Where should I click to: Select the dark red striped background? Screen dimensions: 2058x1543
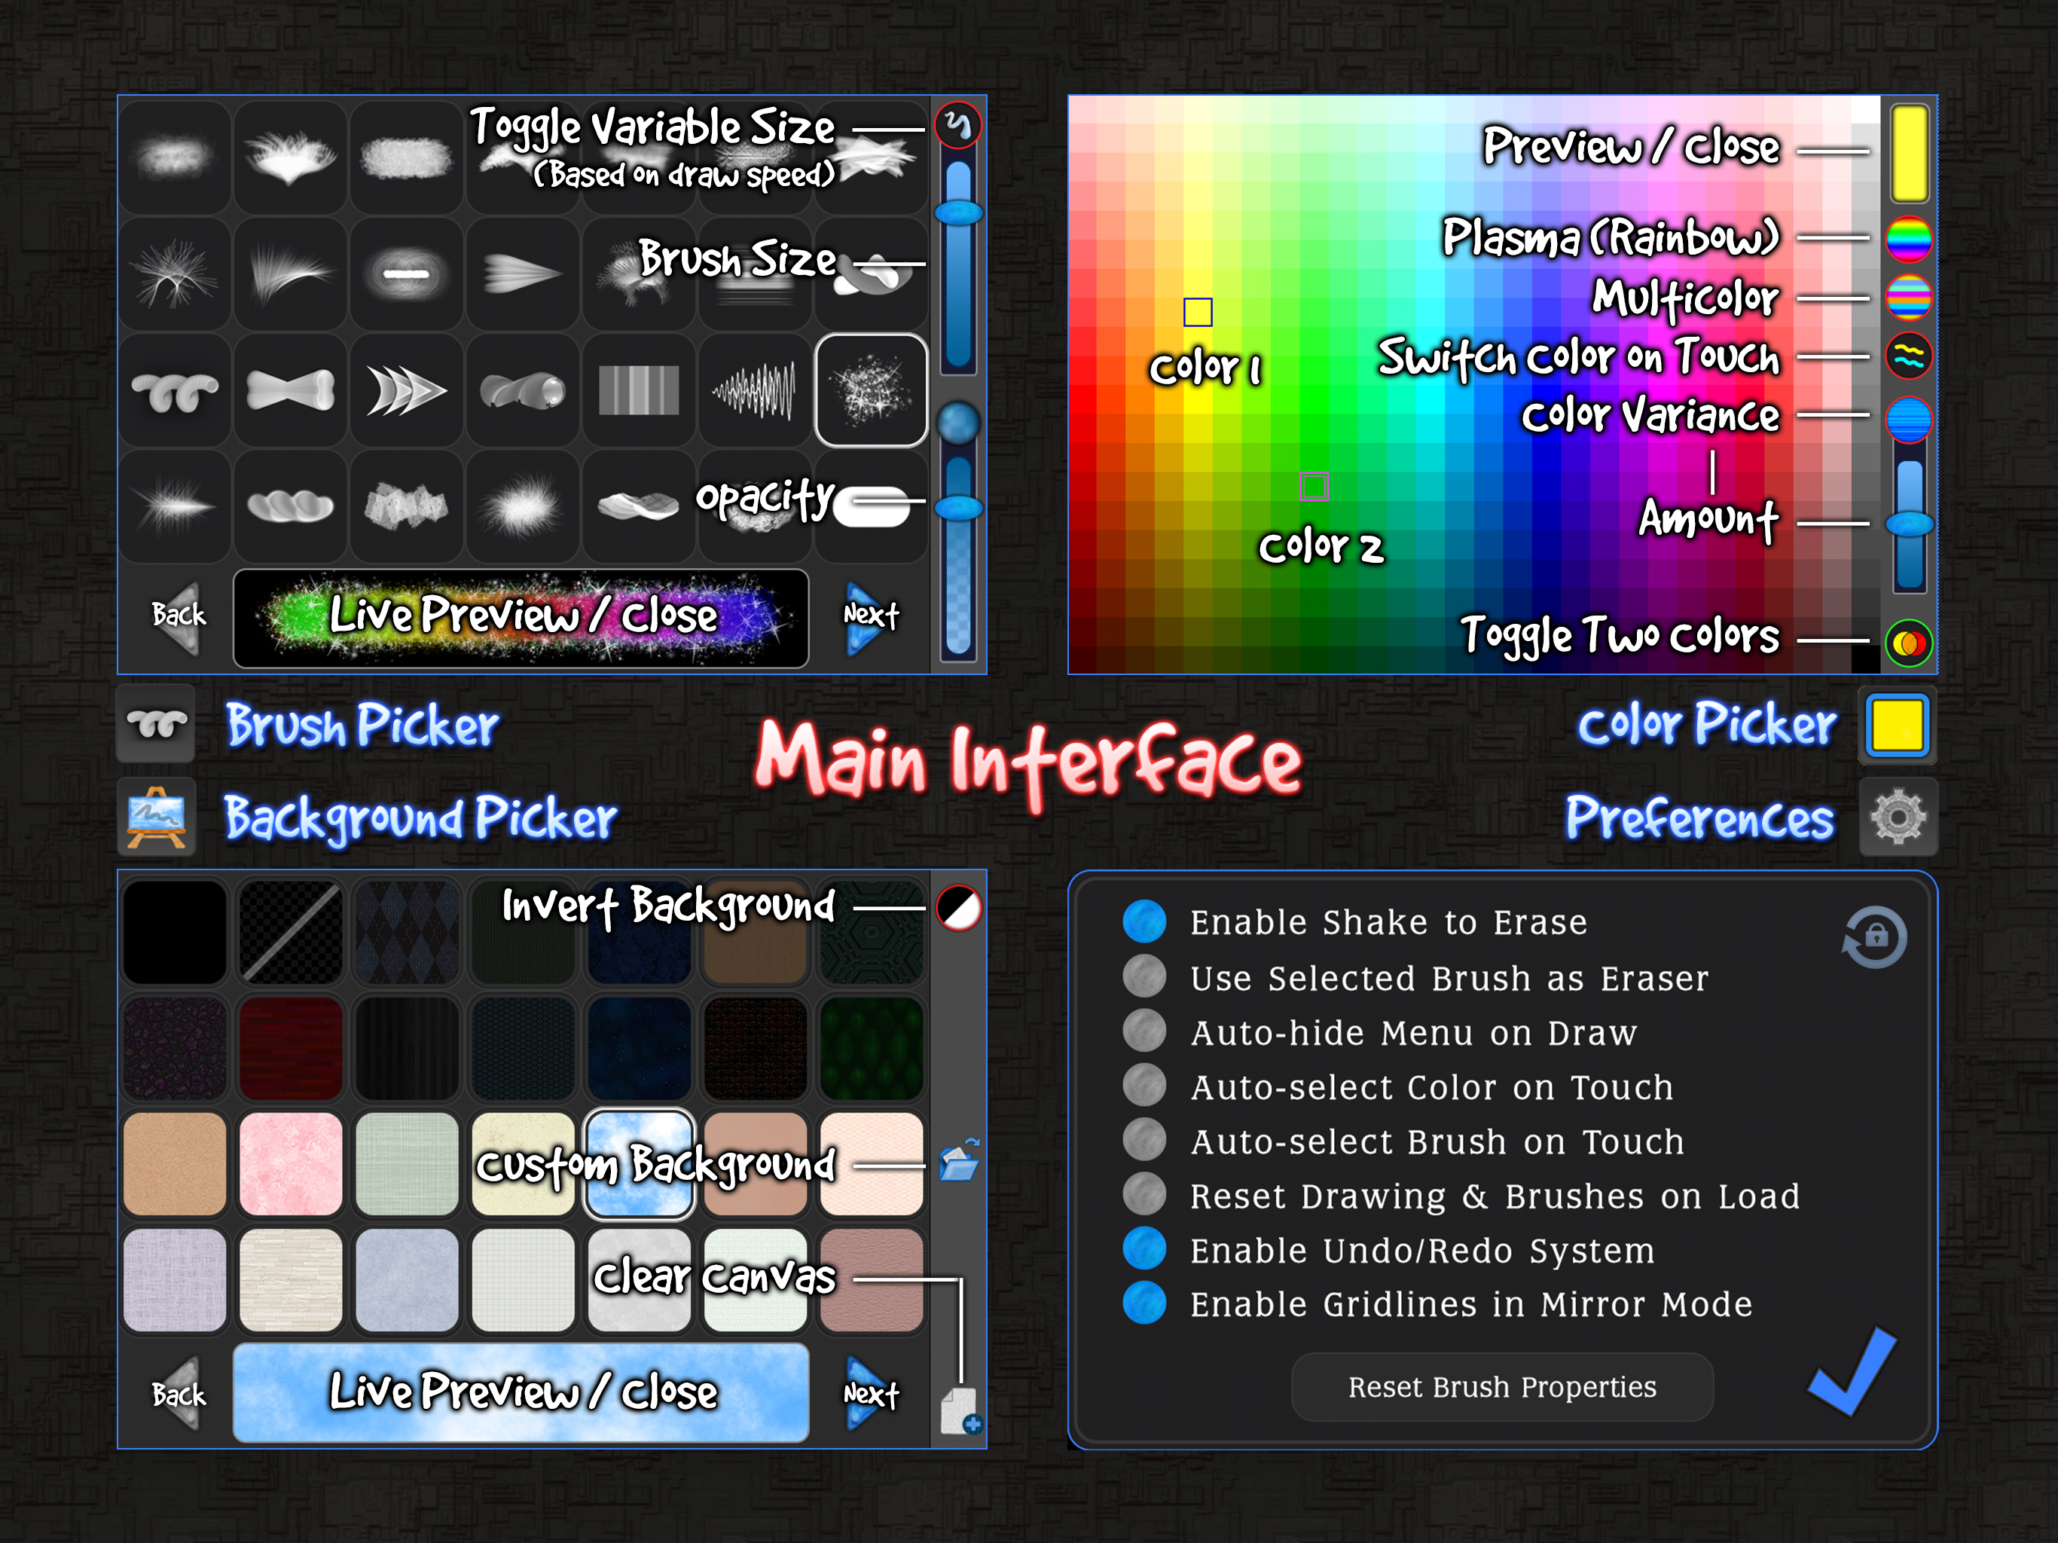pyautogui.click(x=290, y=1048)
